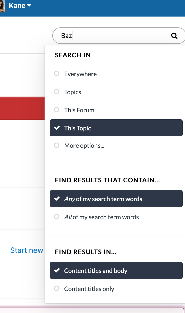The image size is (185, 313).
Task: Open the Start new link
Action: coord(27,250)
